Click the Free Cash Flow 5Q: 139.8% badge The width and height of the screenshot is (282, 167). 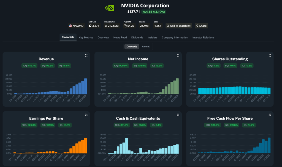pyautogui.click(x=231, y=125)
